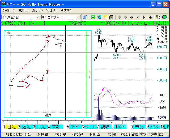Click the GC2000 title bar icon
The height and width of the screenshot is (138, 170).
coord(3,4)
